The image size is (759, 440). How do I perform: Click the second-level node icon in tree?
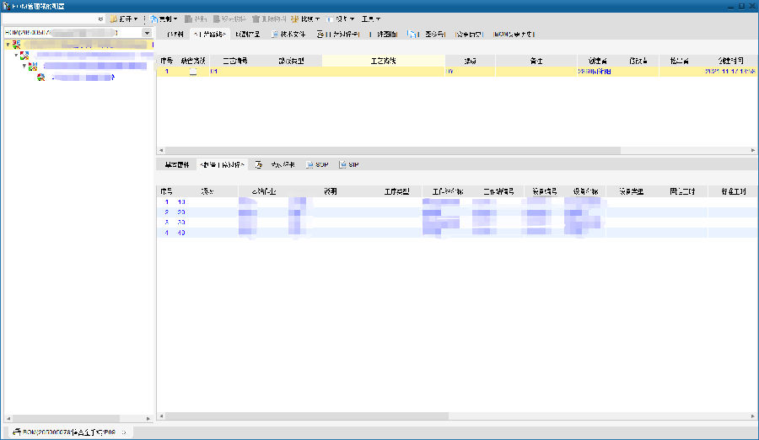click(x=24, y=55)
